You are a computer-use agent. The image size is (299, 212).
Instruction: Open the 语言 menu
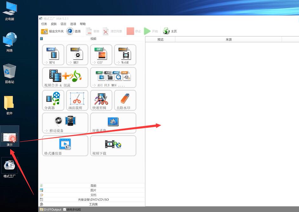pos(63,24)
